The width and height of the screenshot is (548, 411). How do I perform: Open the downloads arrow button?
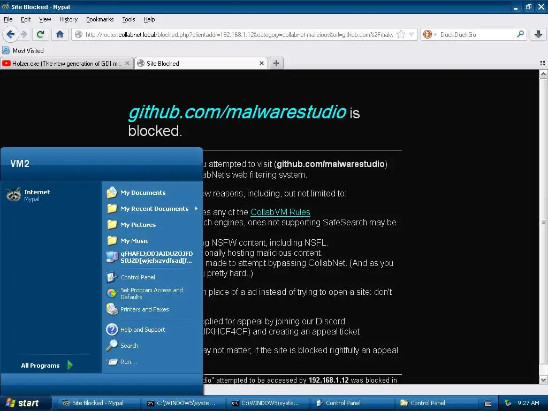(538, 34)
